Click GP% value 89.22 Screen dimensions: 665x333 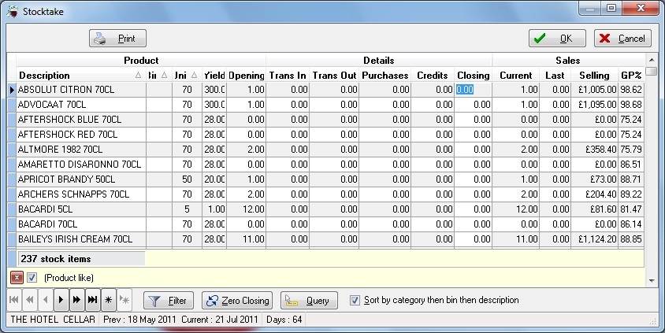pos(631,194)
